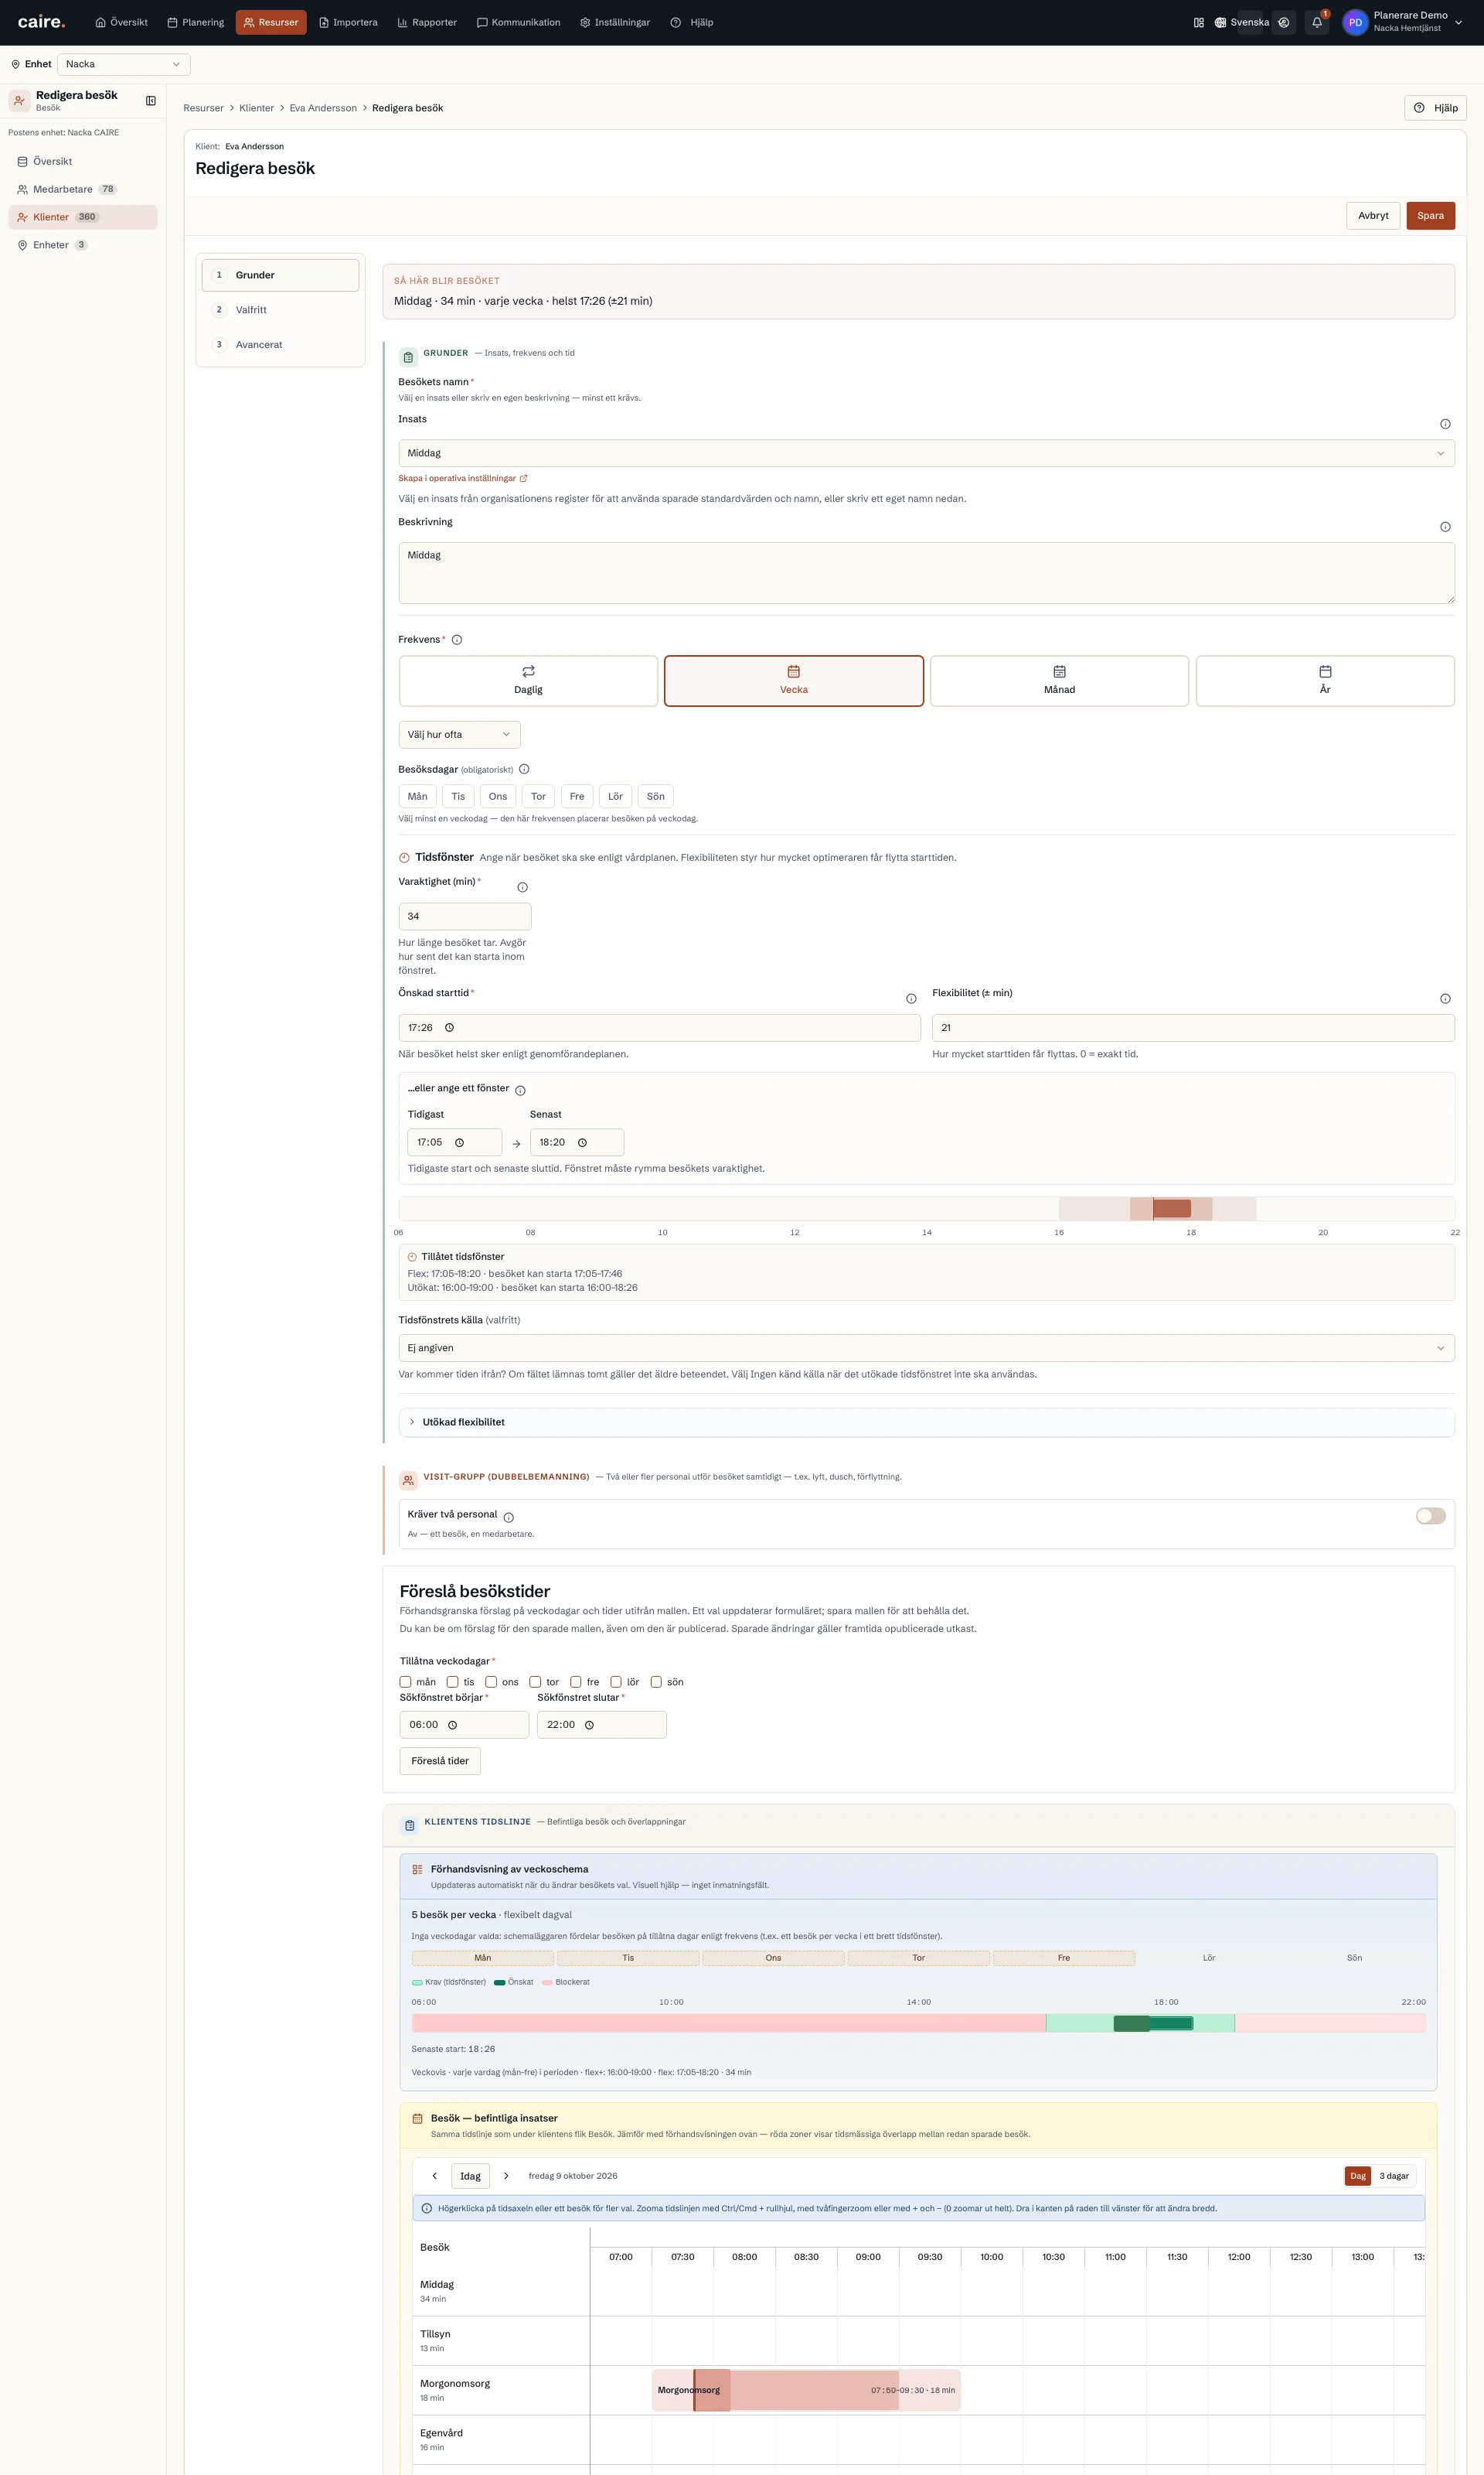Check the mån allowed weekday checkbox
Image resolution: width=1484 pixels, height=2475 pixels.
[405, 1681]
